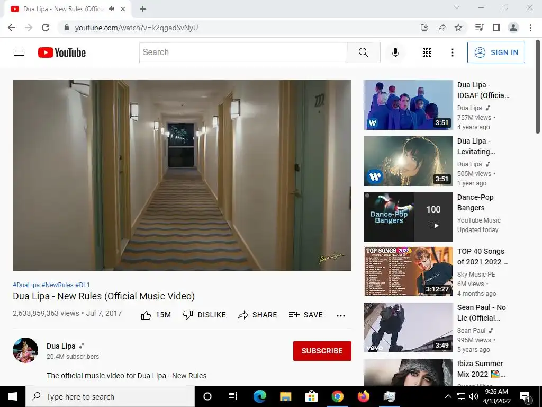
Task: Open Task View on taskbar
Action: 233,396
